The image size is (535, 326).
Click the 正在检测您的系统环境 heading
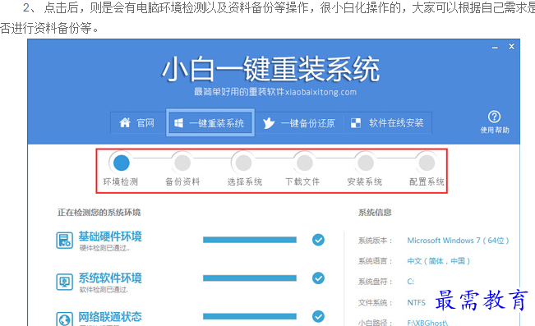(99, 213)
